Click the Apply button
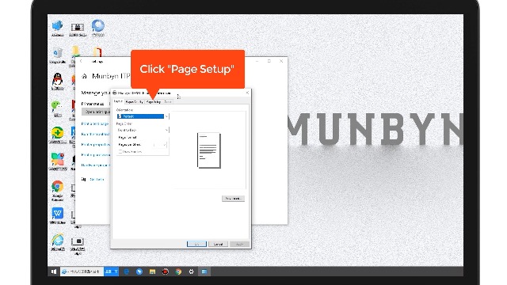 pos(239,244)
